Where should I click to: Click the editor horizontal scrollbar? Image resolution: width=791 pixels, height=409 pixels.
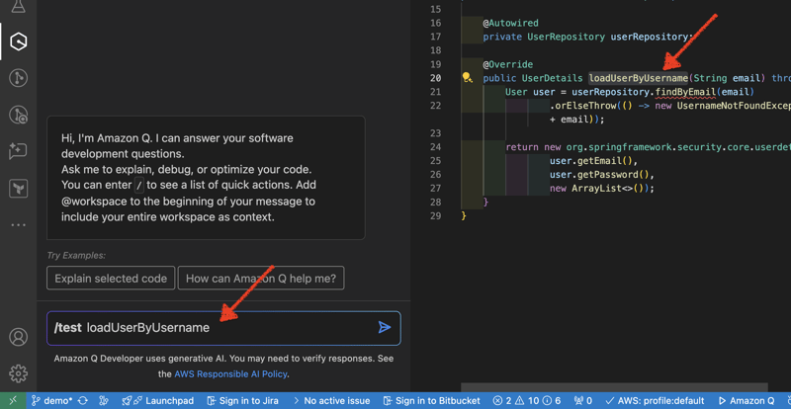tap(614, 387)
